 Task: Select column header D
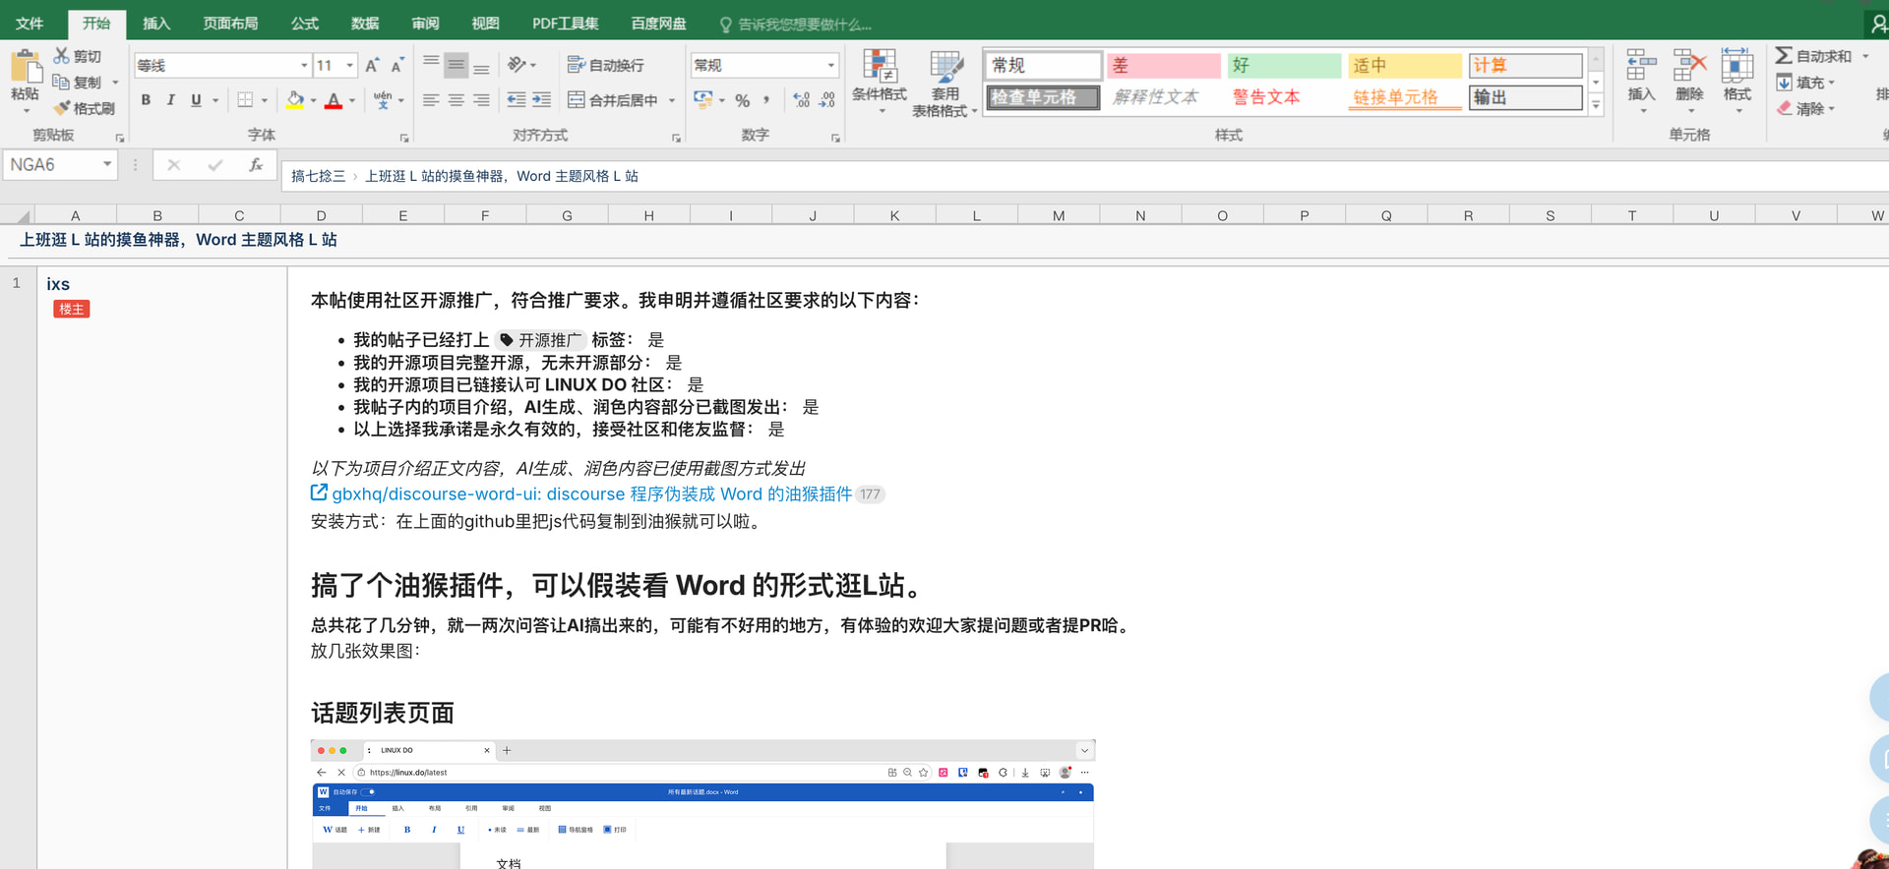321,215
